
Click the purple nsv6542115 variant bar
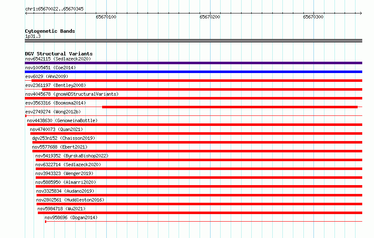(193, 63)
